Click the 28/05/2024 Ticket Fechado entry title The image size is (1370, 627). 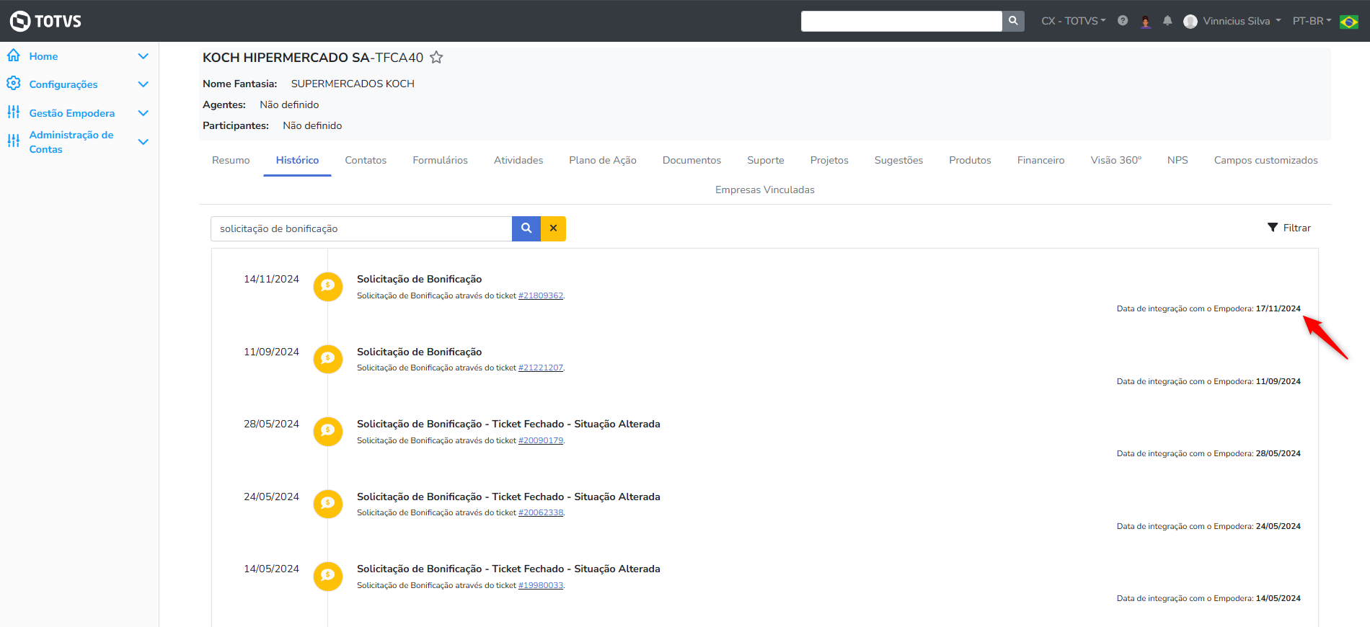point(508,424)
